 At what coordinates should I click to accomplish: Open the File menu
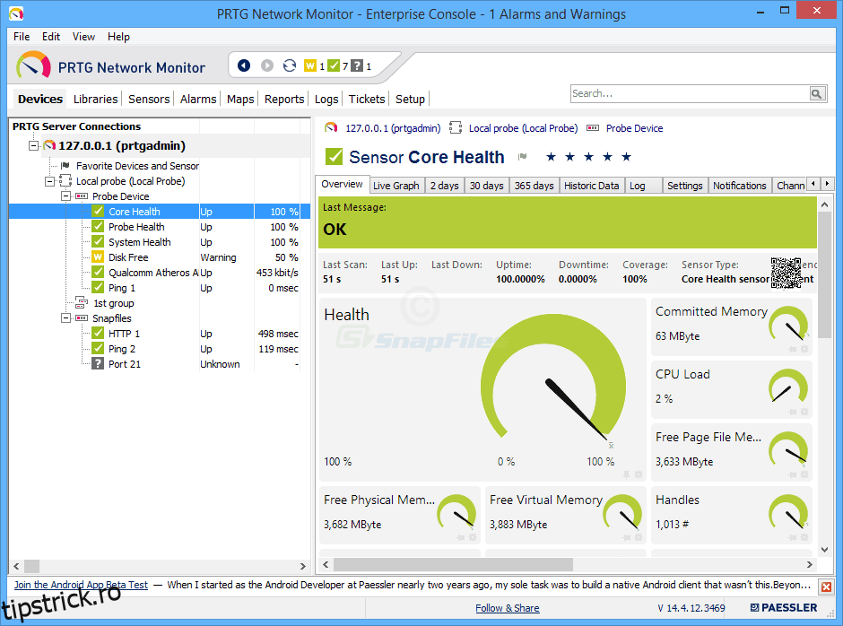[x=22, y=37]
